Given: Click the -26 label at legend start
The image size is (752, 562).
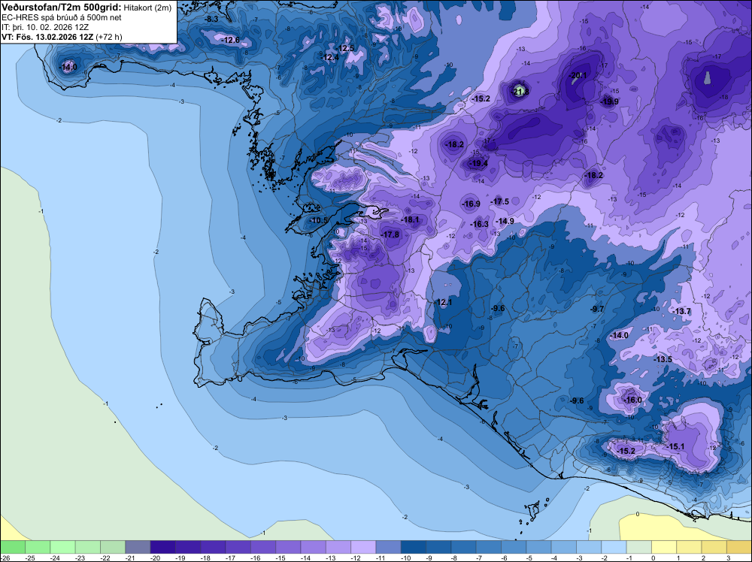Looking at the screenshot, I should 5,557.
